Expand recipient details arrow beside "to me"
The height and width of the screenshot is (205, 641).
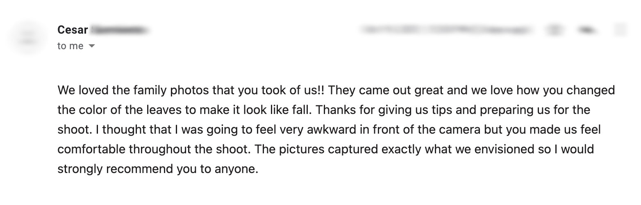coord(92,46)
